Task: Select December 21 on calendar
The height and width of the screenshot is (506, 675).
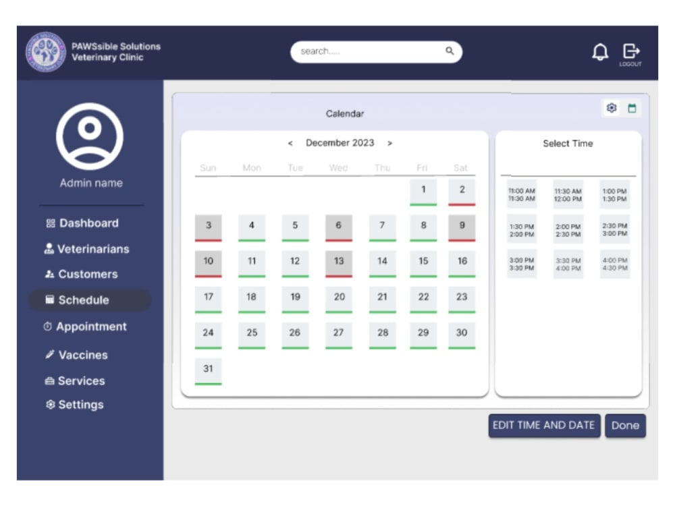Action: coord(382,299)
